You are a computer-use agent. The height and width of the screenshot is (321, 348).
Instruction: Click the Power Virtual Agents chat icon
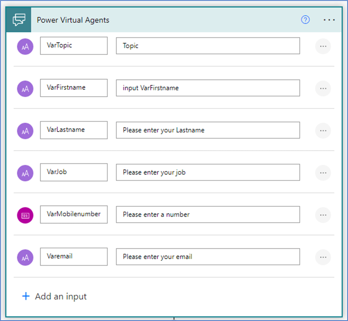pyautogui.click(x=19, y=20)
